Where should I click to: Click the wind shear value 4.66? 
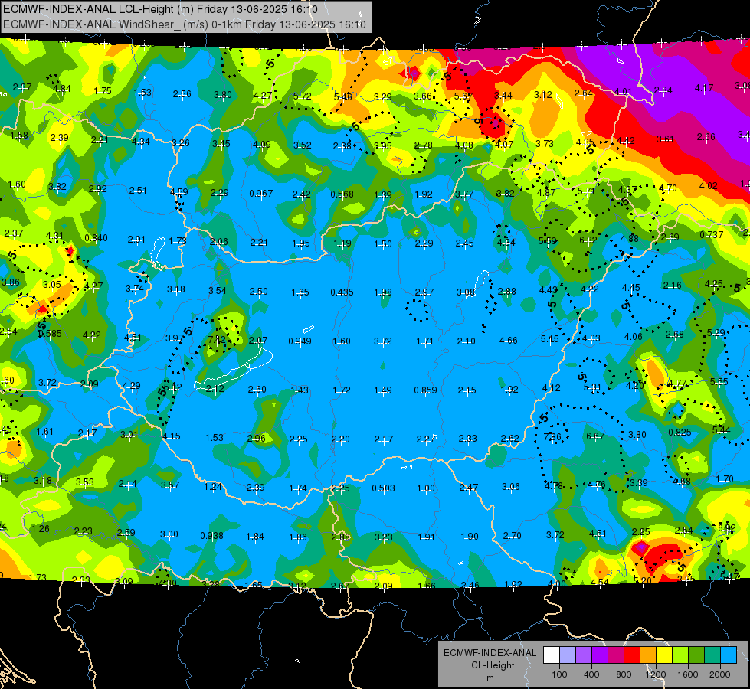click(x=508, y=341)
